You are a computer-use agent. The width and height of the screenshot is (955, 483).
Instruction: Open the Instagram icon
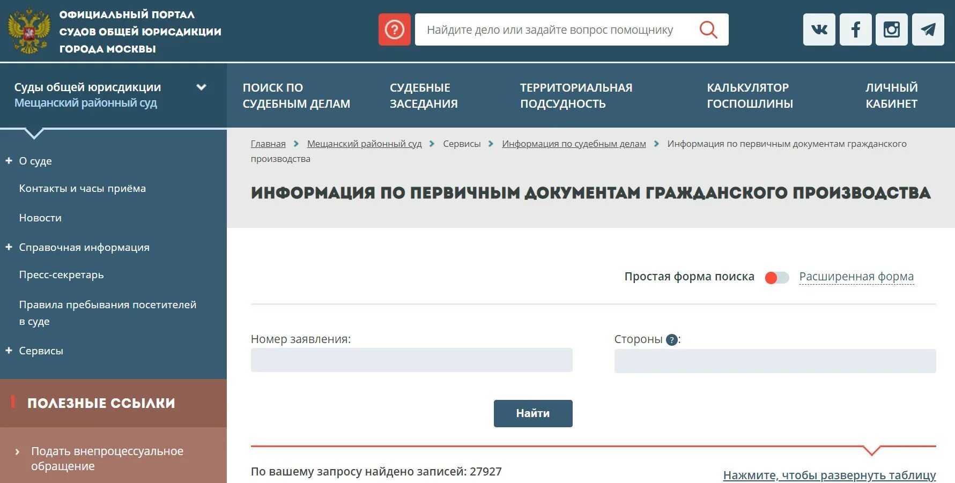tap(891, 29)
